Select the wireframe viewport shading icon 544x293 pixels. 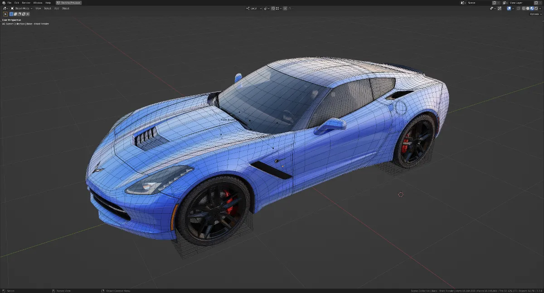coord(524,8)
